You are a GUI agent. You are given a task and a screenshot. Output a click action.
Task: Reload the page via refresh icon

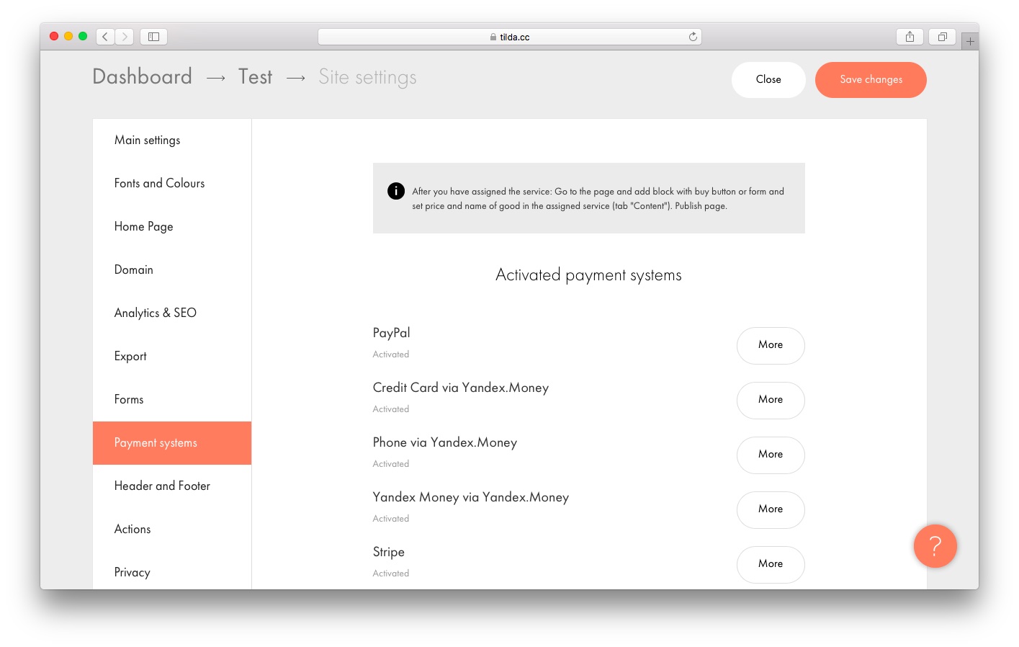(x=693, y=37)
